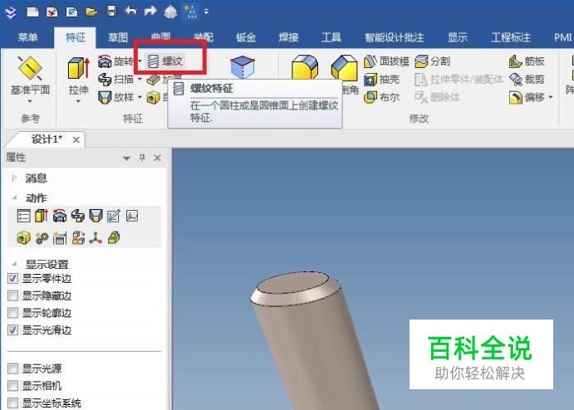Click the Open folder icon in quick access toolbar
Viewport: 574px width, 410px height.
point(91,12)
